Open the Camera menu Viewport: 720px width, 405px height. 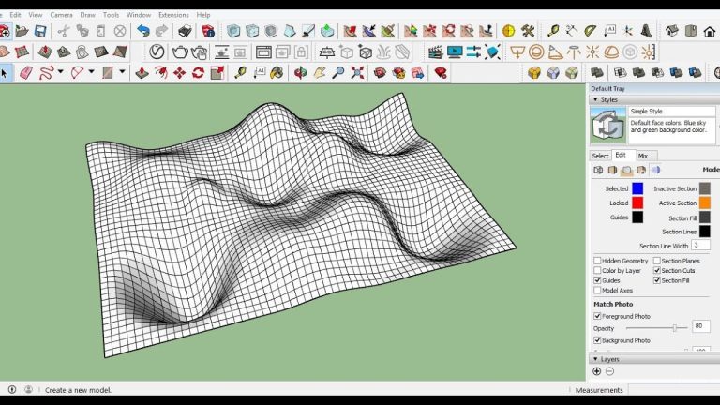[61, 15]
